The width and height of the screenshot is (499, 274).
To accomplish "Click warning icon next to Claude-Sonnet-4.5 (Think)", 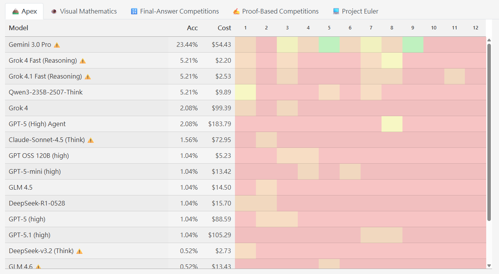I will tap(91, 140).
